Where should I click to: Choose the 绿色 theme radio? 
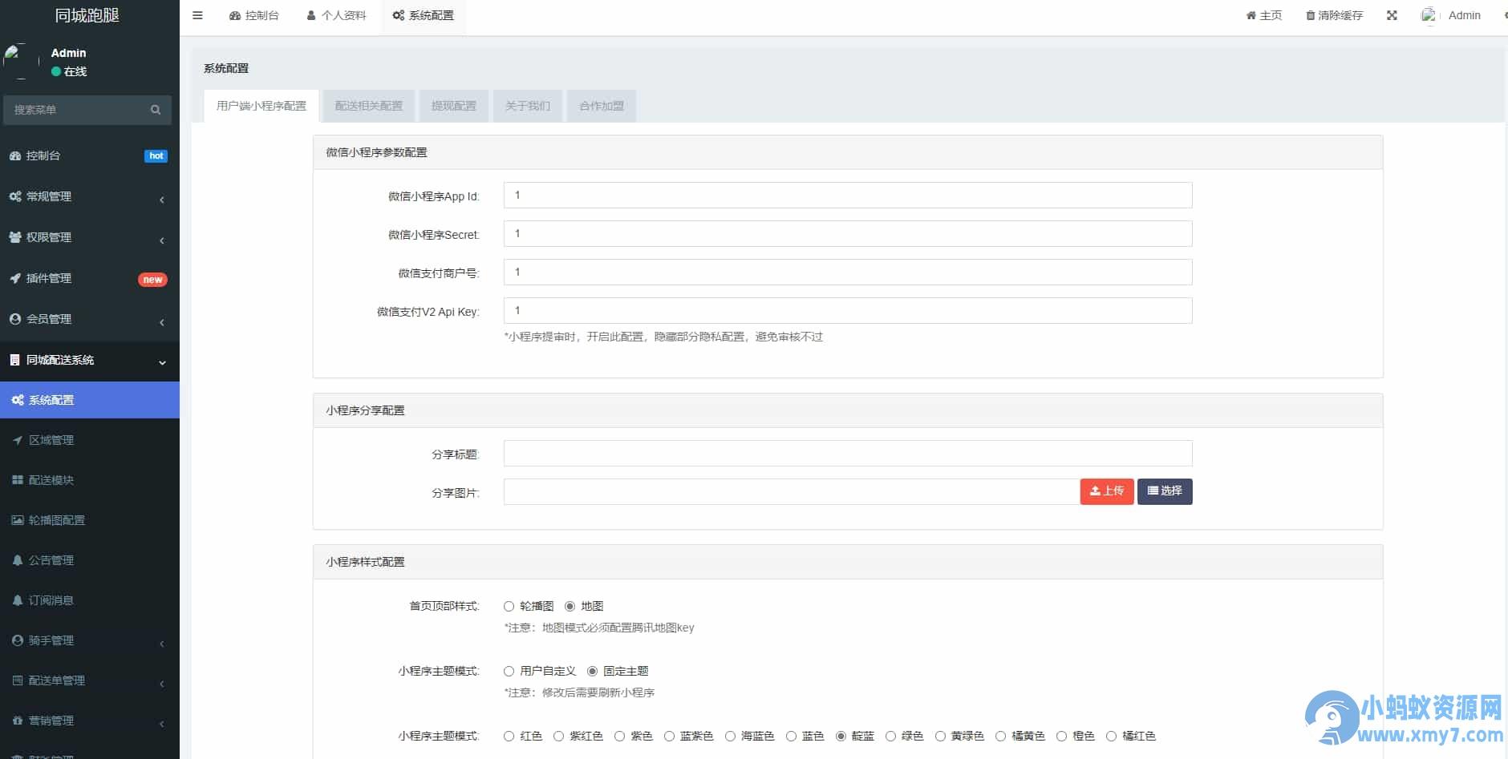(x=890, y=736)
